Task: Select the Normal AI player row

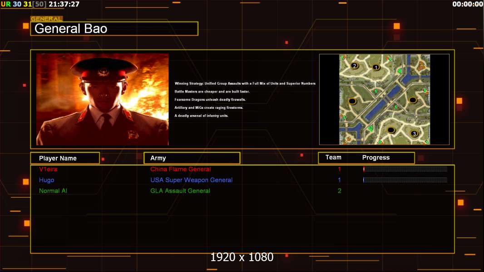Action: [242, 191]
